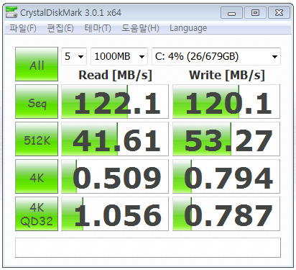Click the Seq write result 120.1
The height and width of the screenshot is (270, 296).
tap(226, 102)
